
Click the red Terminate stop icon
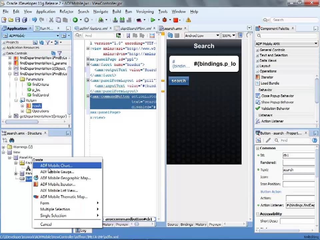point(175,20)
